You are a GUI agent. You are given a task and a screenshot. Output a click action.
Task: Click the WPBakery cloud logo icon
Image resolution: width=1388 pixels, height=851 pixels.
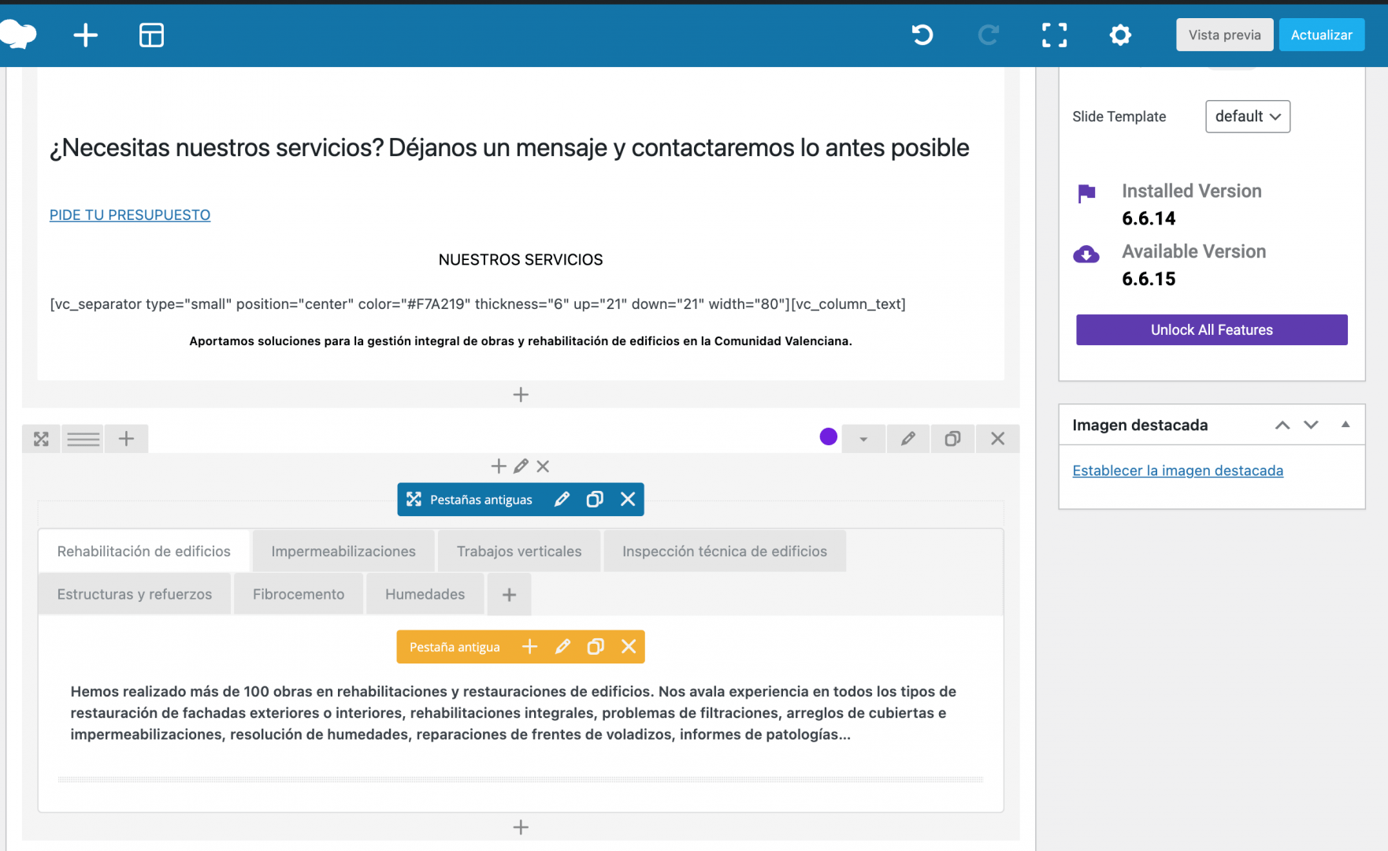pyautogui.click(x=18, y=35)
